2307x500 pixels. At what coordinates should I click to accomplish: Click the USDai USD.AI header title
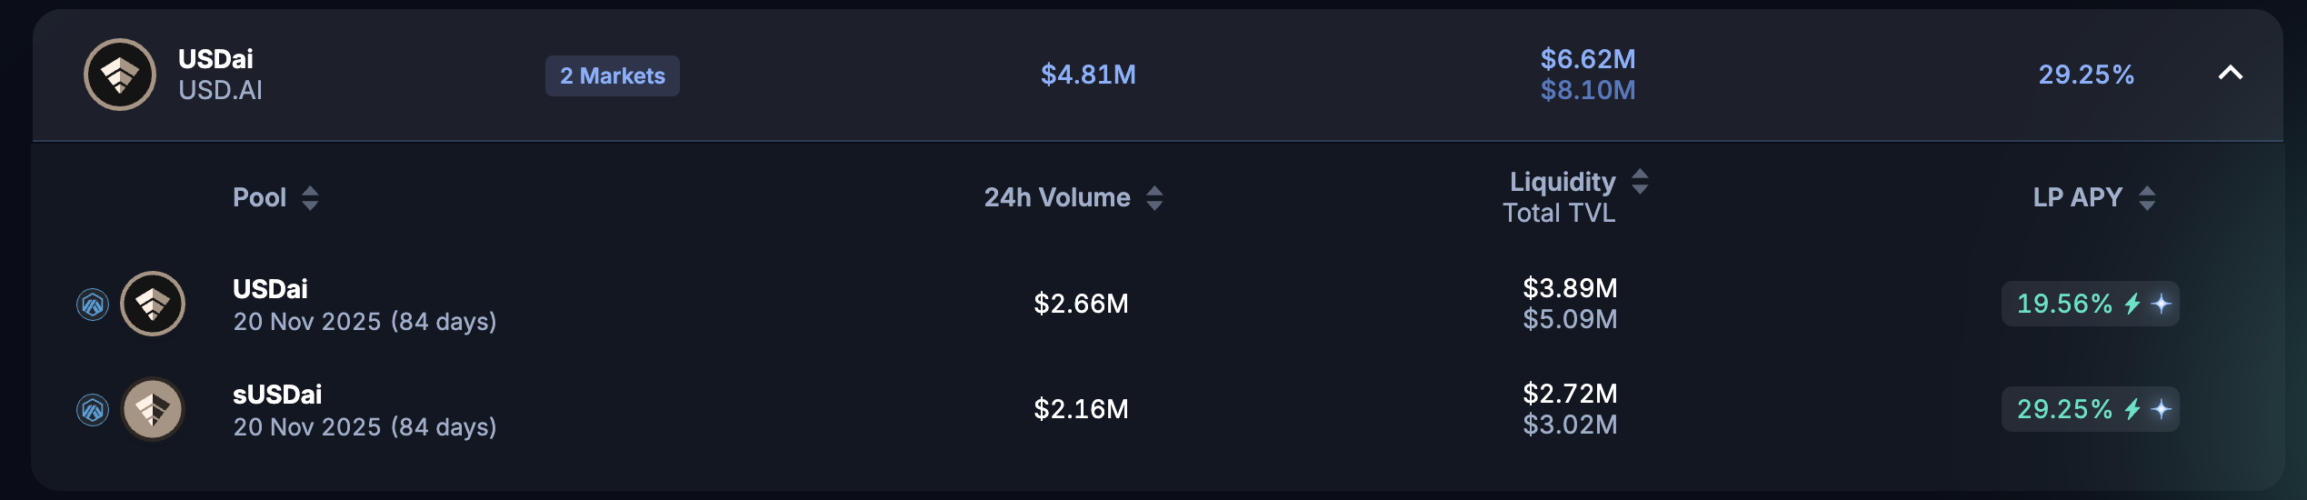(220, 75)
